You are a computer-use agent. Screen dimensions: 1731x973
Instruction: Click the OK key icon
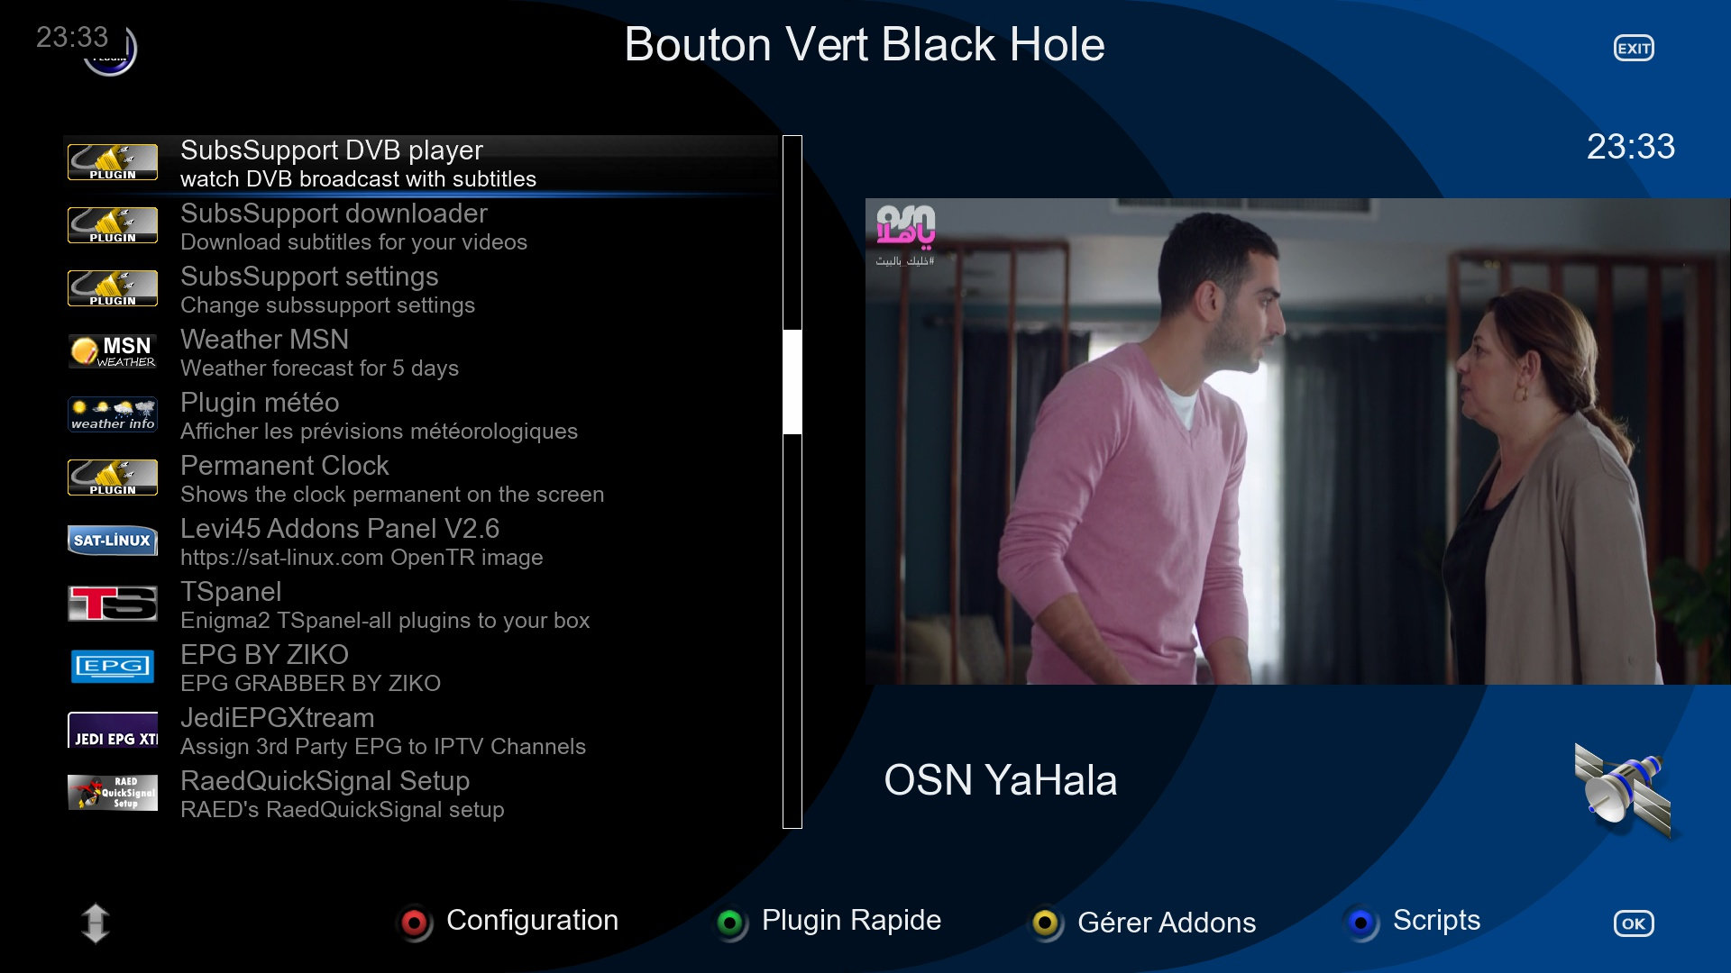pos(1634,923)
